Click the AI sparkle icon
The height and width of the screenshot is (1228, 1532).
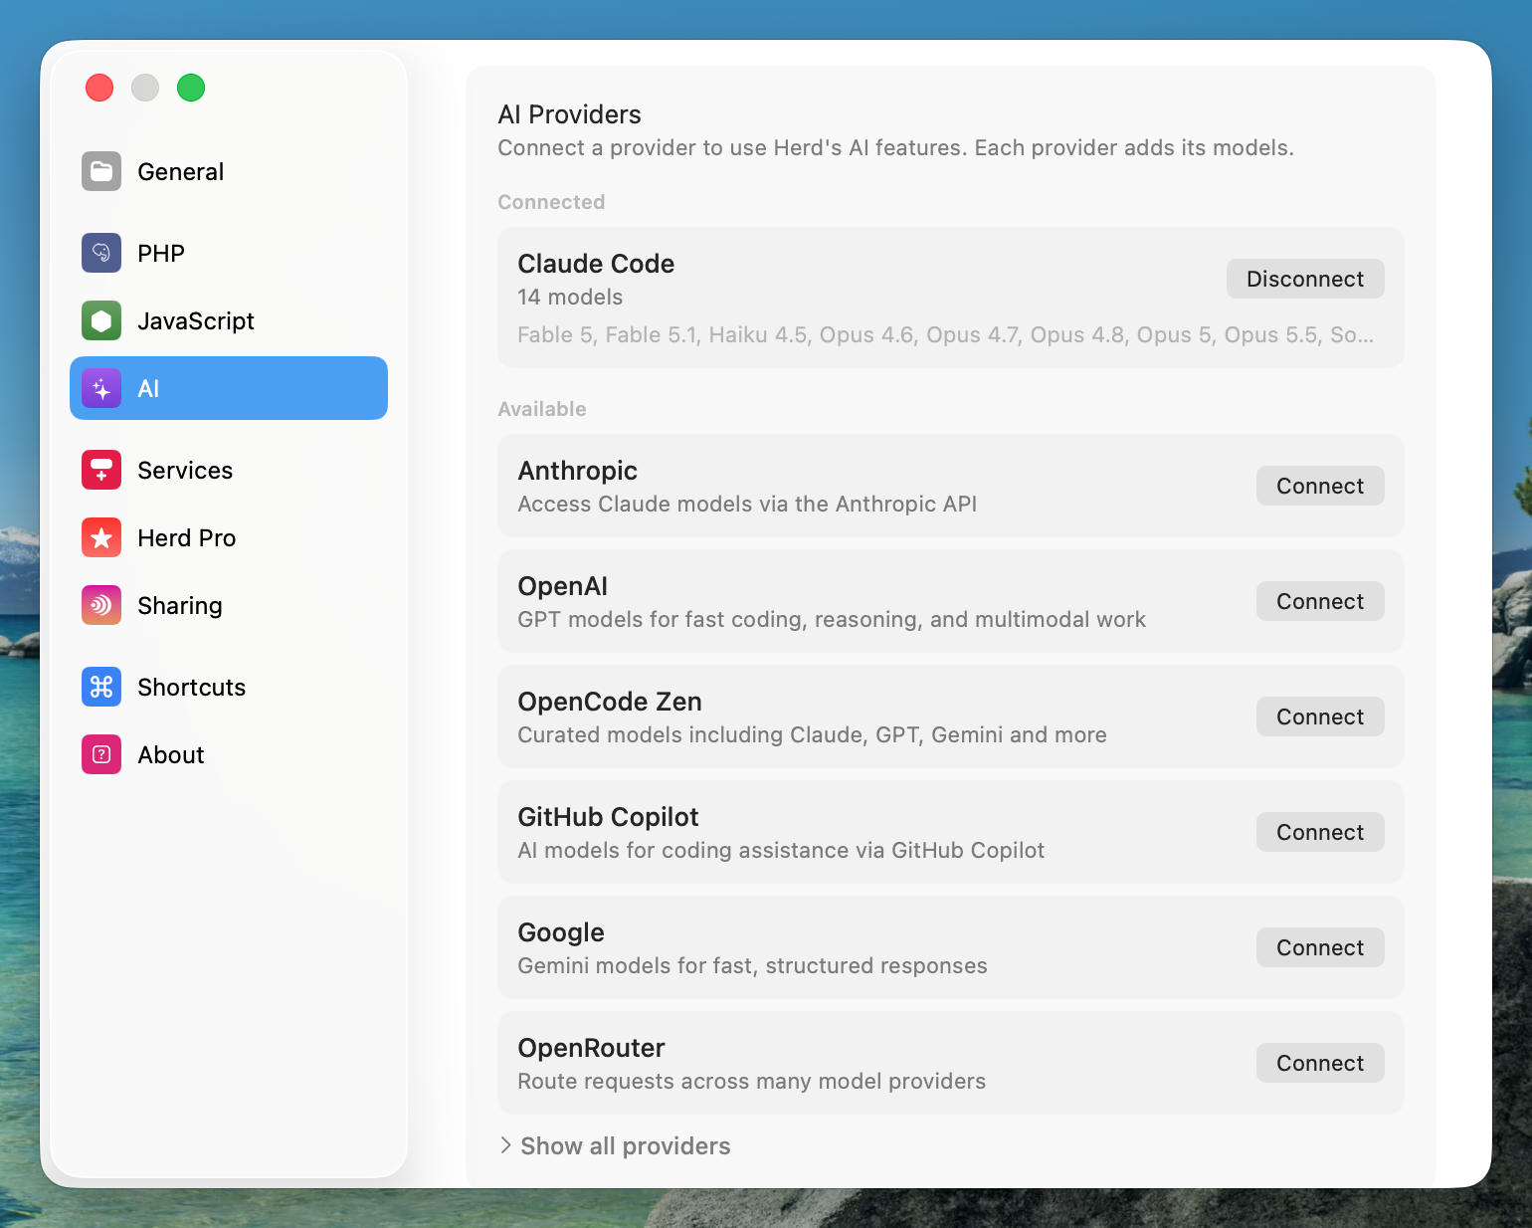pyautogui.click(x=101, y=388)
